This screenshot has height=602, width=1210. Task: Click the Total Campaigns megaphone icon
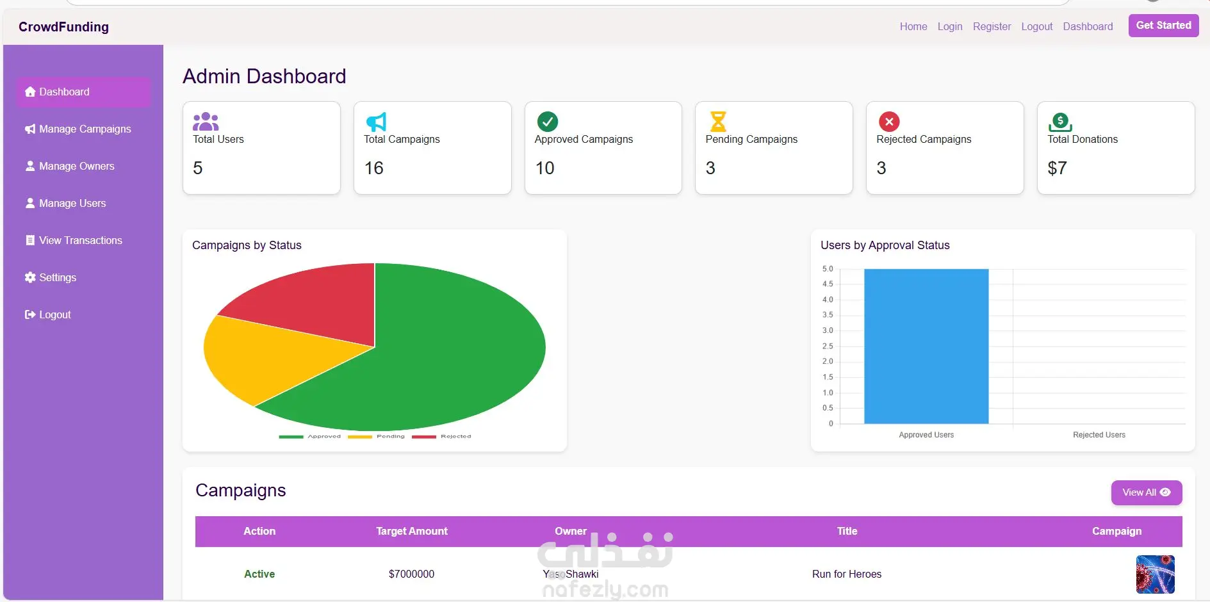click(x=376, y=122)
